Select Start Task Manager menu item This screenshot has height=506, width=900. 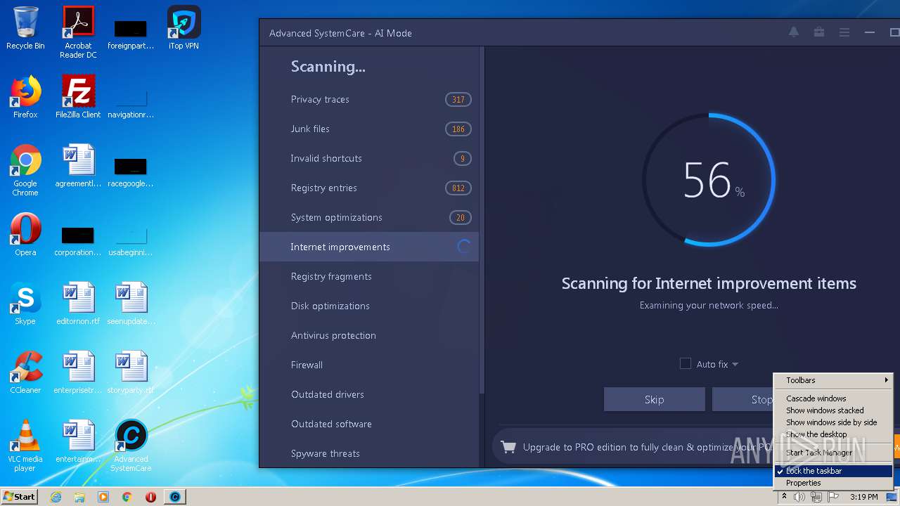pos(833,453)
